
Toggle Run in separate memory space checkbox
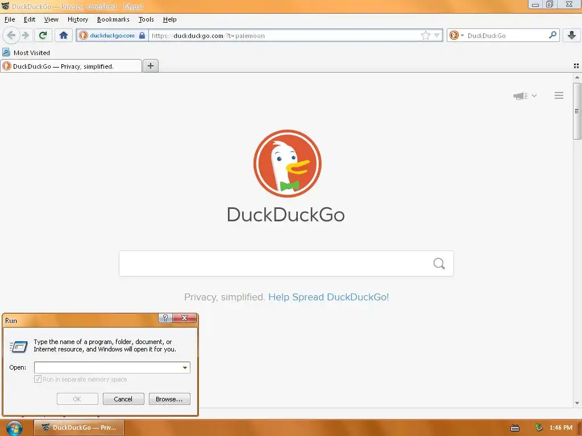(x=38, y=379)
